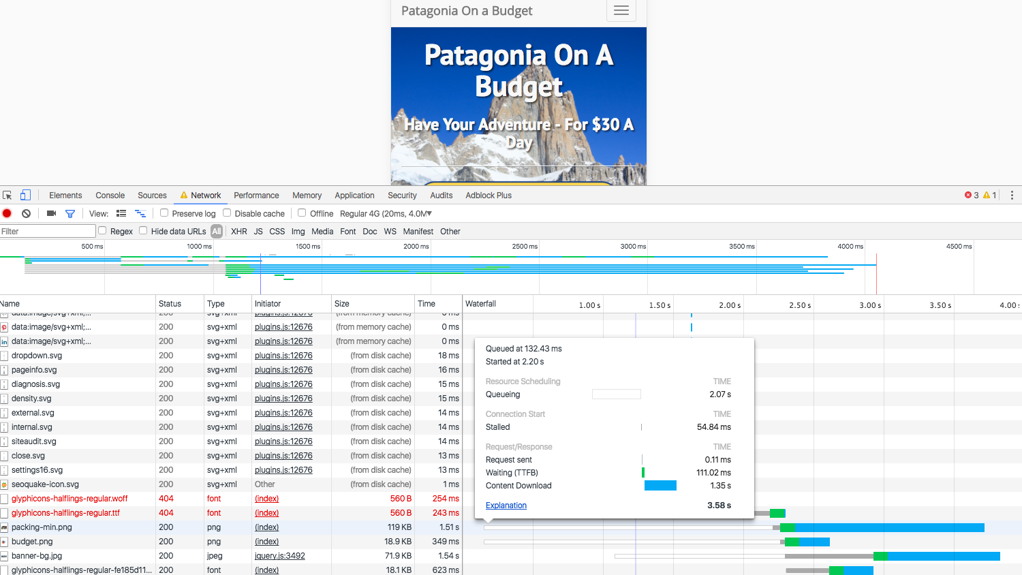Switch to the Performance tab
1022x575 pixels.
(x=256, y=195)
